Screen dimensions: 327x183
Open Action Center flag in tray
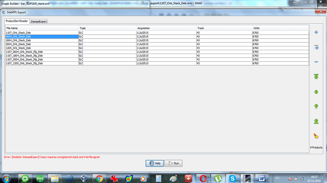pos(290,179)
